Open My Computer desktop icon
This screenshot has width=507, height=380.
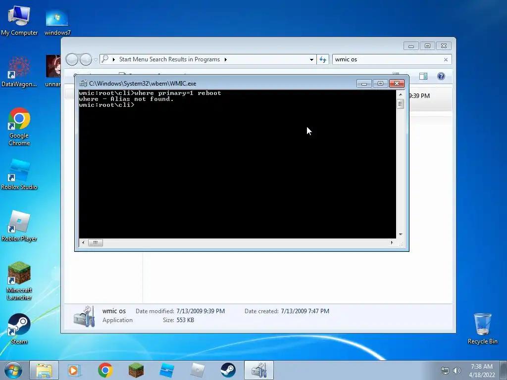19,21
